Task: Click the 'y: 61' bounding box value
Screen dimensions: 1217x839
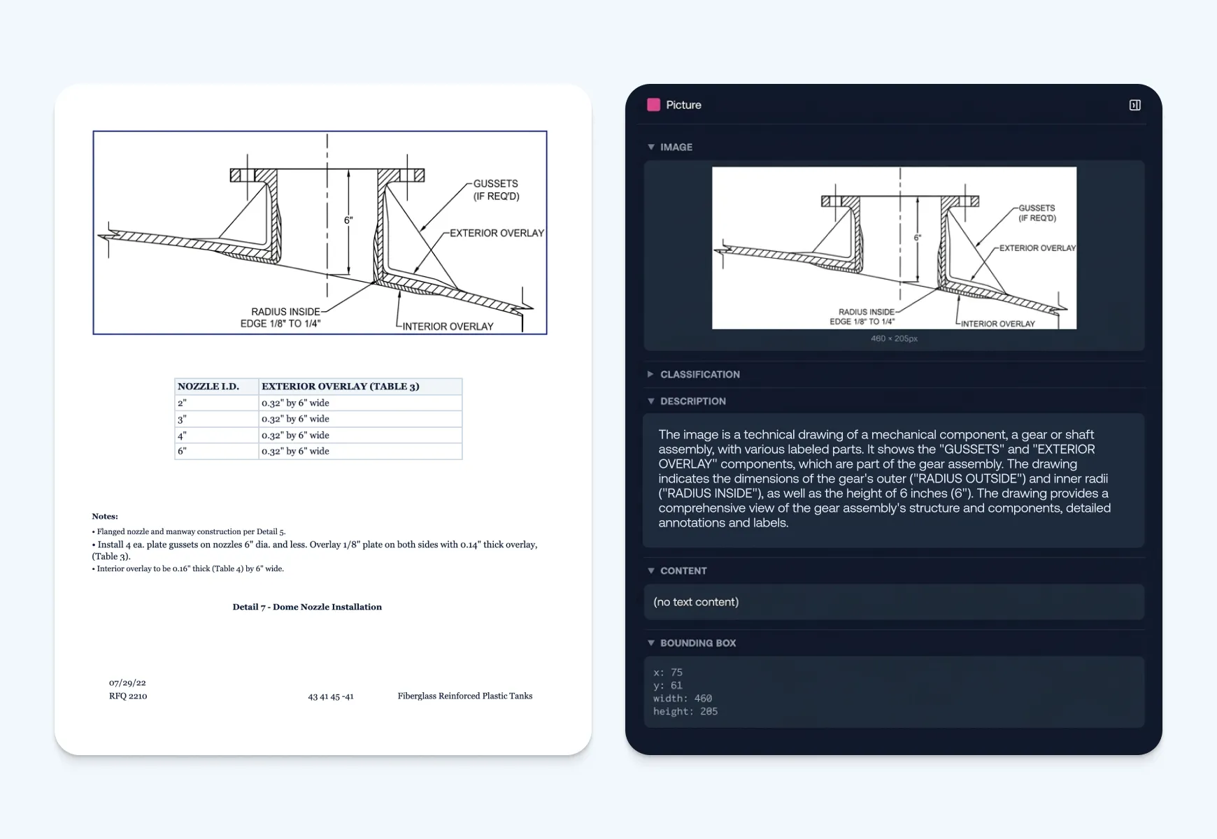Action: 668,685
